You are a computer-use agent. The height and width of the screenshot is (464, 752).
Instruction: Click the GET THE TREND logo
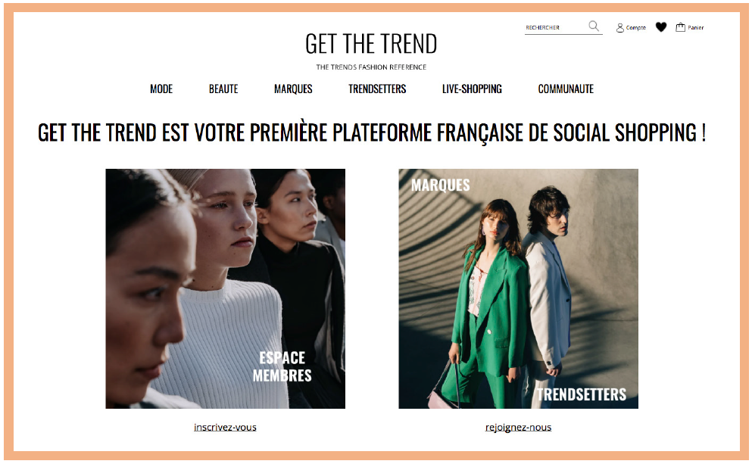click(x=371, y=44)
